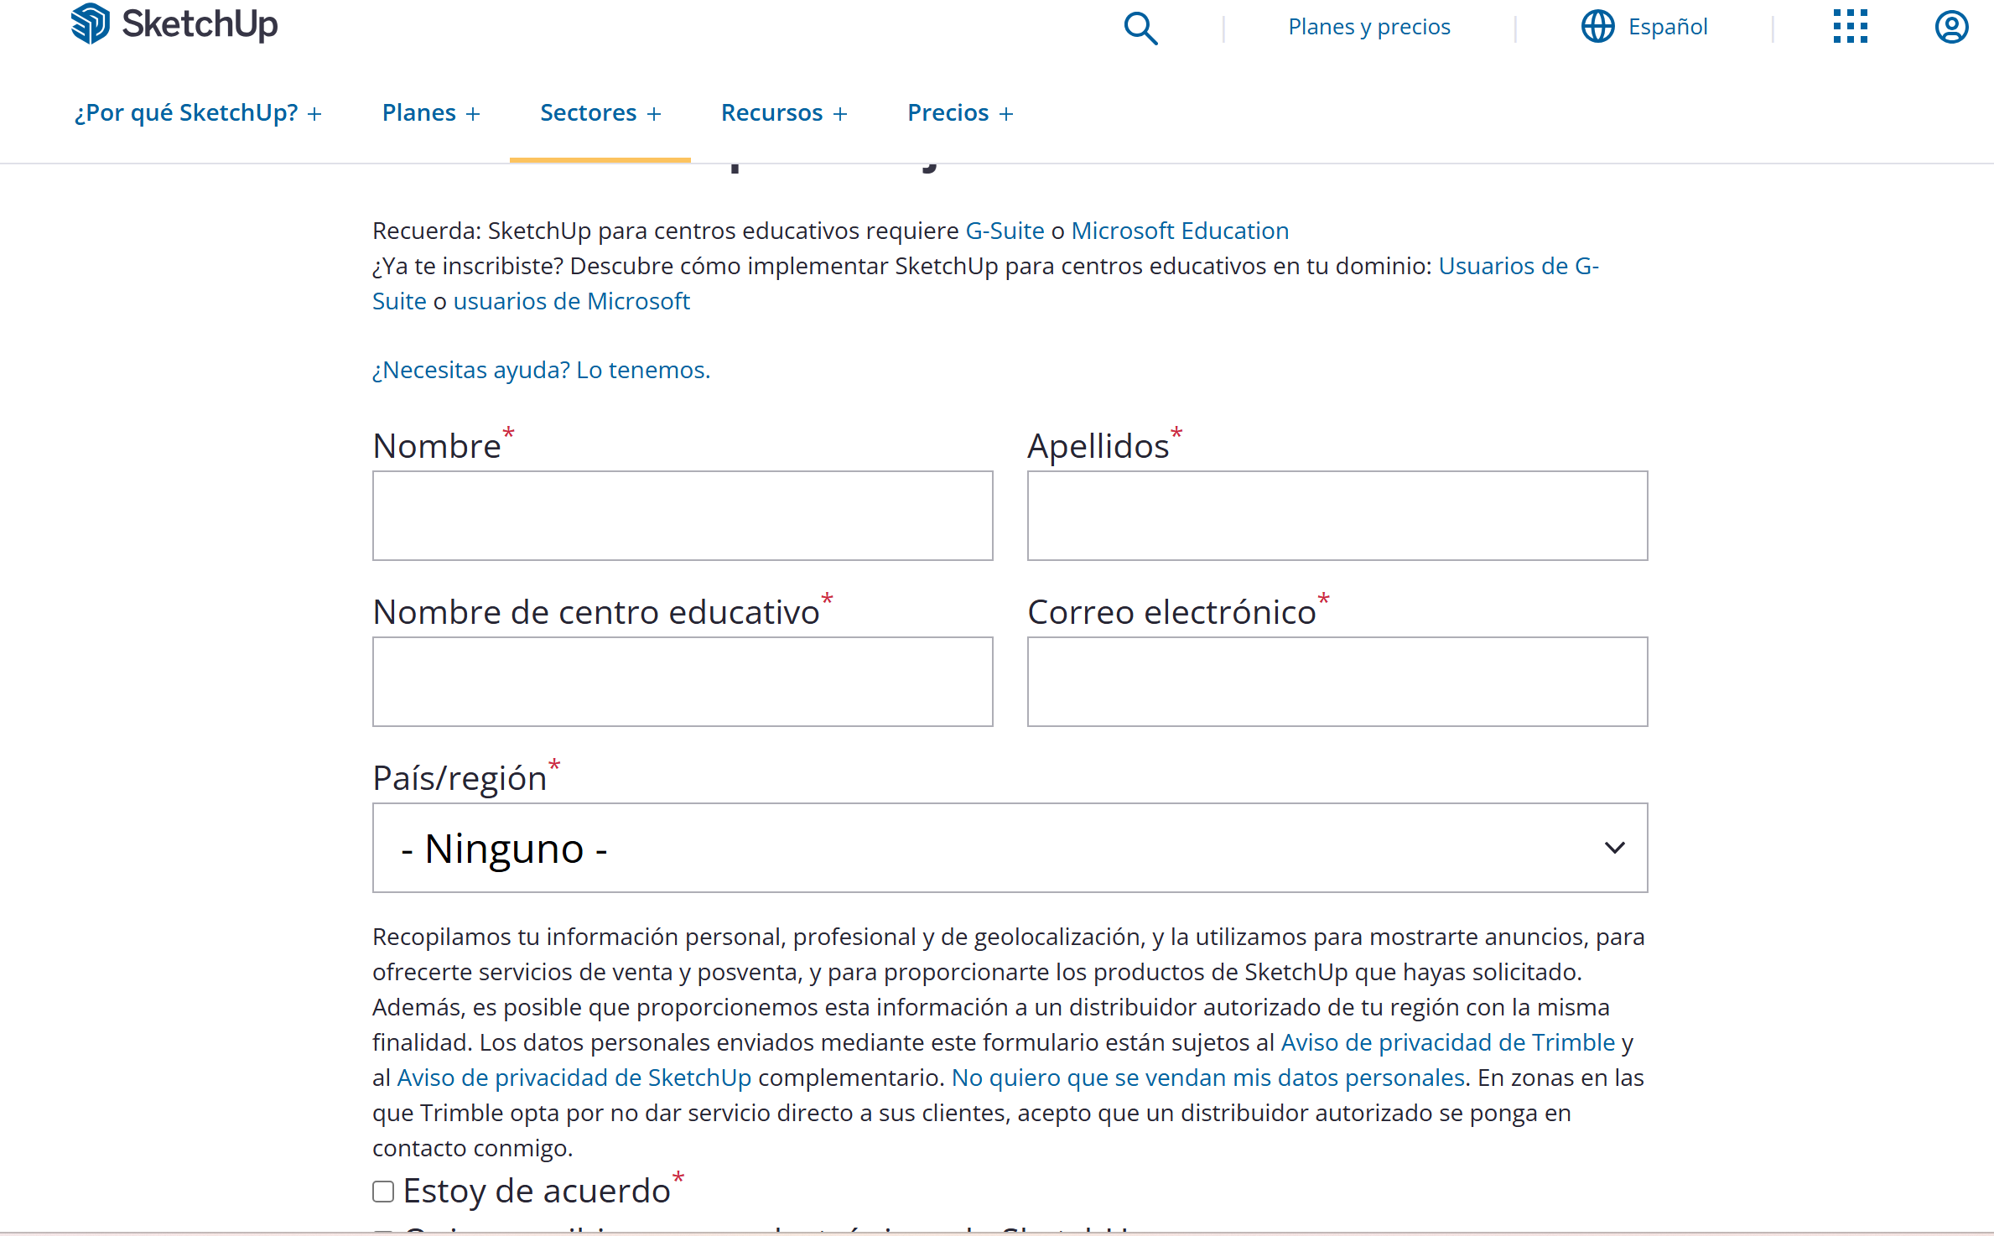Focus the Correo electrónico field
The width and height of the screenshot is (1994, 1236).
tap(1337, 682)
